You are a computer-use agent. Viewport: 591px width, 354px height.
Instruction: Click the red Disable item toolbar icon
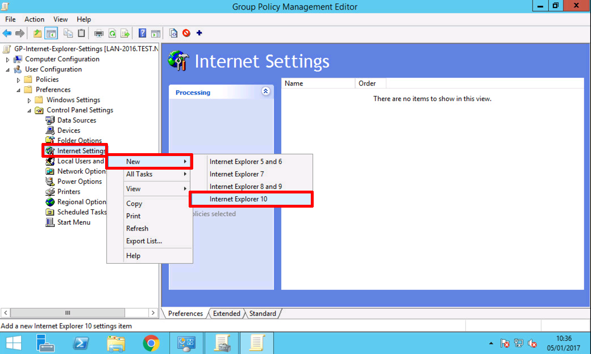click(x=186, y=33)
